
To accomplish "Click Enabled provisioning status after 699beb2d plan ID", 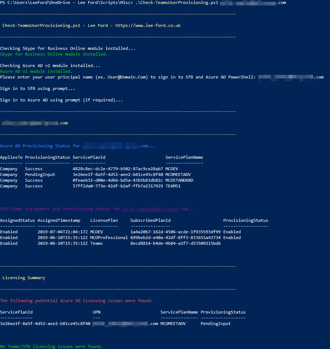I will pyautogui.click(x=232, y=238).
